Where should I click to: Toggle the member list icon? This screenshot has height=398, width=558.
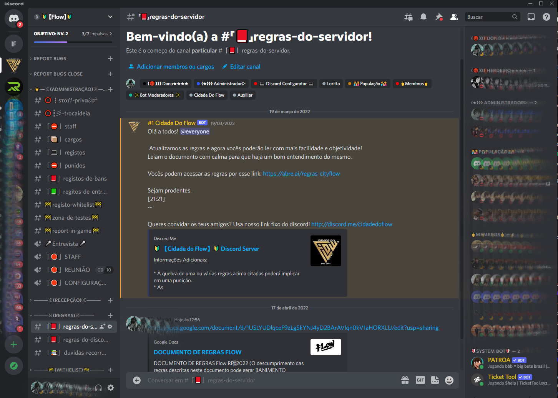[x=454, y=17]
